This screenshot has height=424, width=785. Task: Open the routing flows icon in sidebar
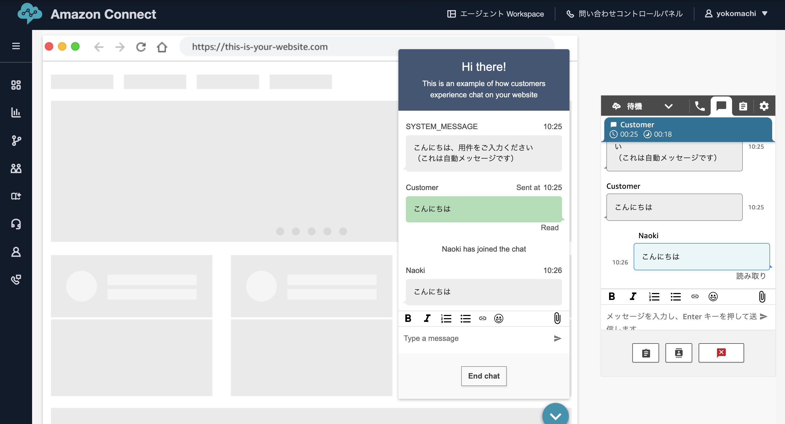click(x=16, y=140)
